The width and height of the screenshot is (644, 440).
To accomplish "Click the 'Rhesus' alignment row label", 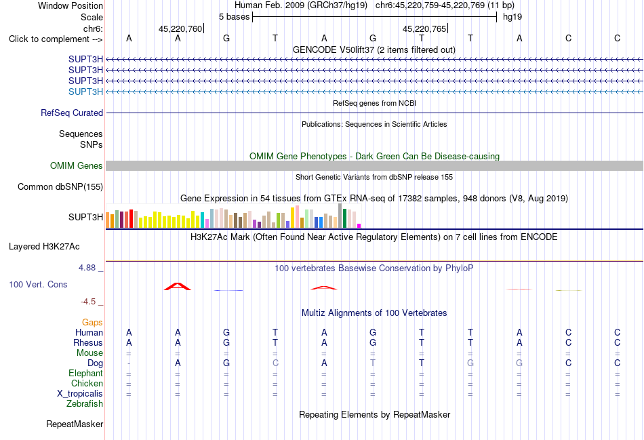I will tap(88, 342).
